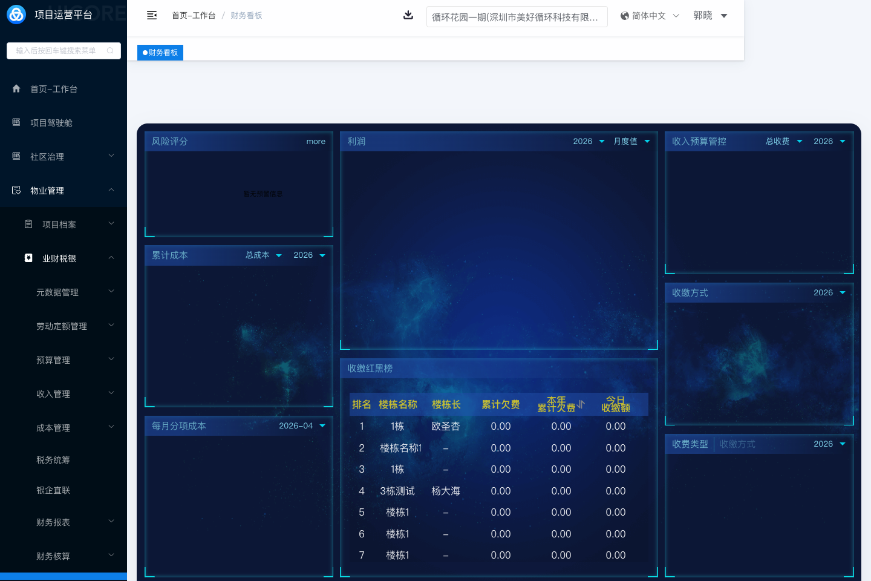This screenshot has width=871, height=581.
Task: Open the 税务统筹 menu item
Action: [53, 460]
